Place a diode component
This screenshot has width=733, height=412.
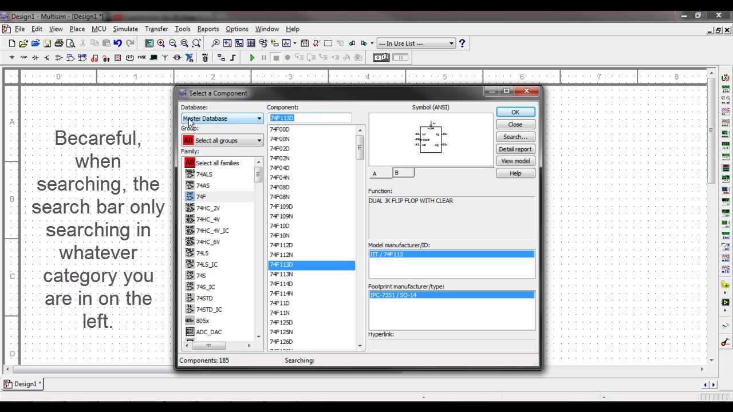coord(36,58)
